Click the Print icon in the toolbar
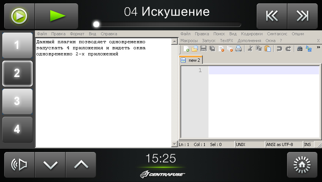 pyautogui.click(x=238, y=49)
